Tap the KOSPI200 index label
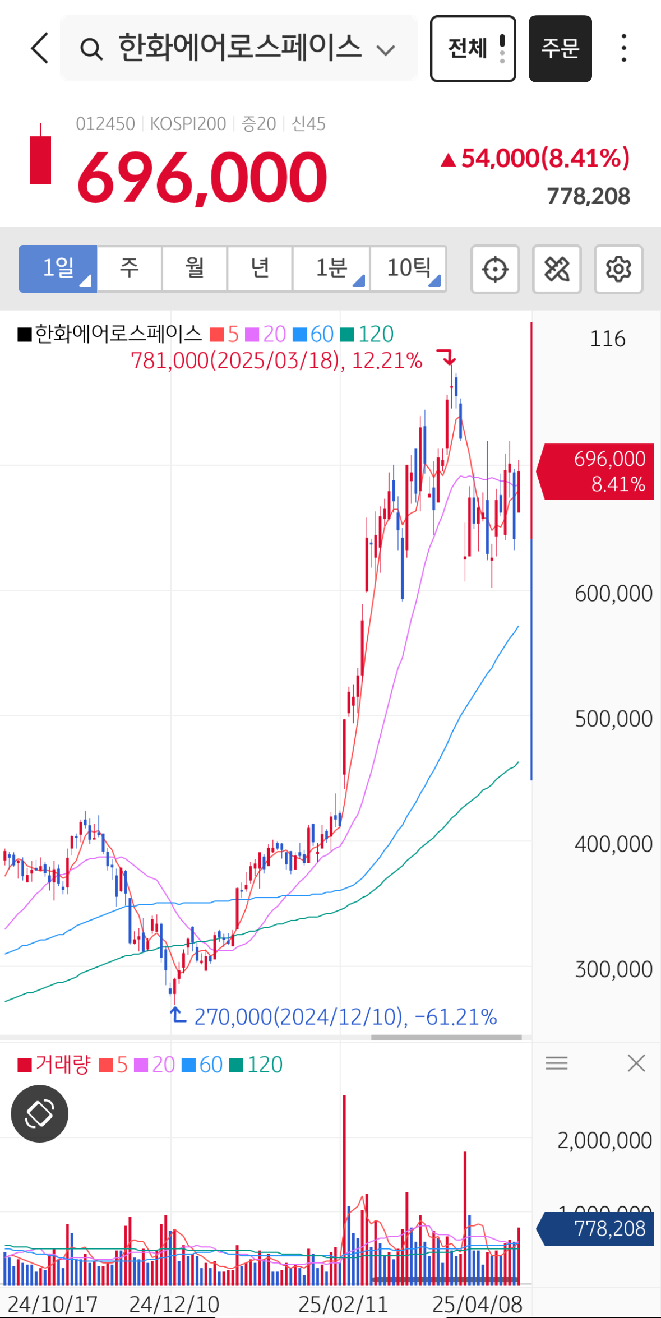Screen dimensions: 661x1318 click(188, 124)
